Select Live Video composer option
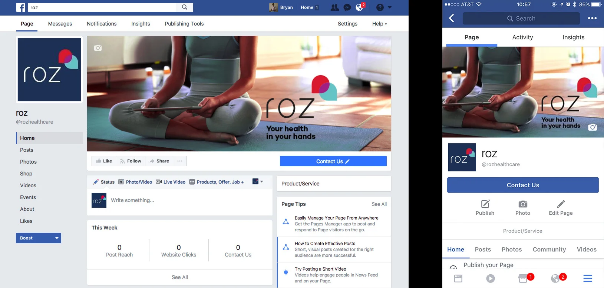Image resolution: width=604 pixels, height=288 pixels. (171, 182)
